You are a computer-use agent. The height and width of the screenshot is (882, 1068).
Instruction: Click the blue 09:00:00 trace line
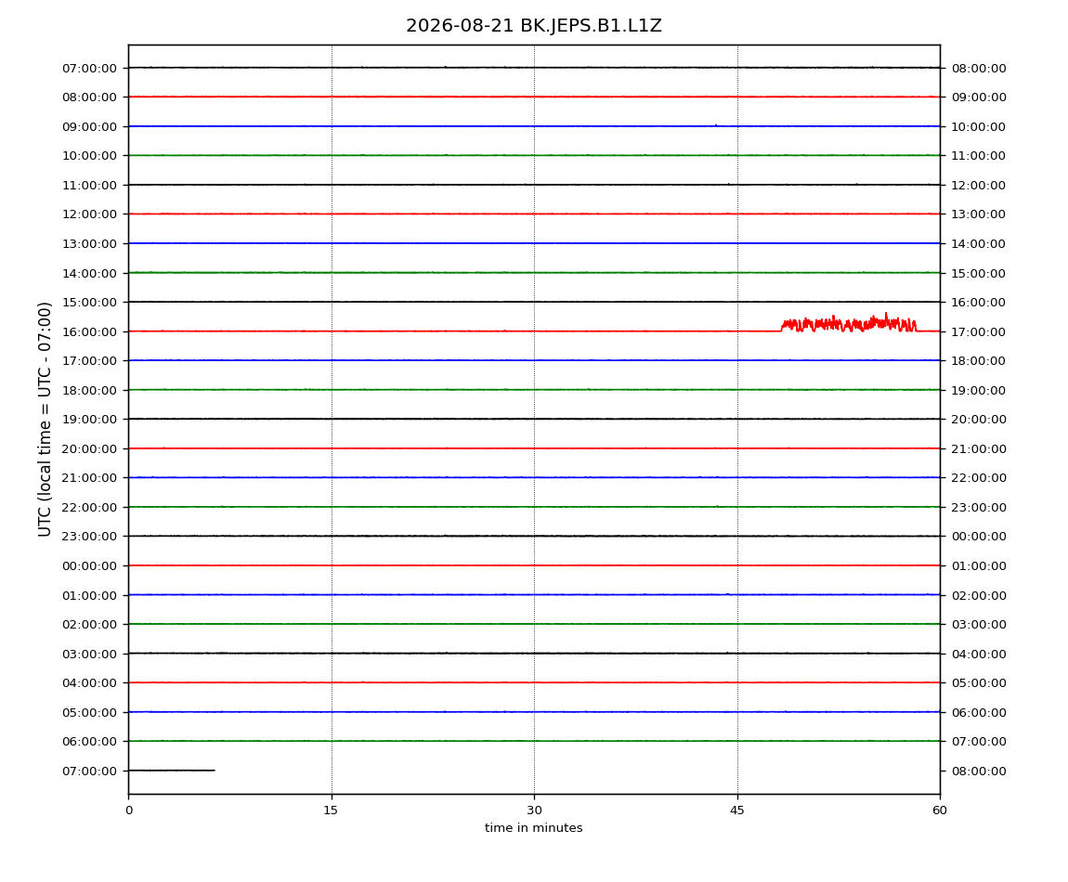(534, 126)
